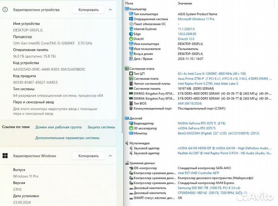Select the 16197 МБ (DDR5 SDRAM) value
Screen dimensions: 278x206
(x=196, y=88)
